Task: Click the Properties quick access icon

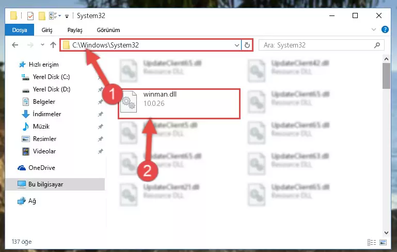Action: click(30, 16)
